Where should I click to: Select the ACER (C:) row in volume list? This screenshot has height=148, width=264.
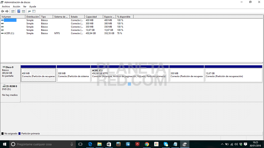(x=11, y=33)
